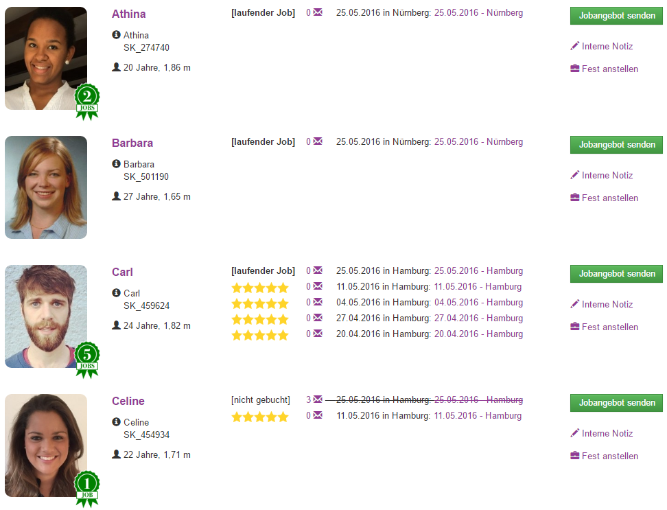Click envelope icon for Carl's 11.05.2016 job

[x=318, y=286]
